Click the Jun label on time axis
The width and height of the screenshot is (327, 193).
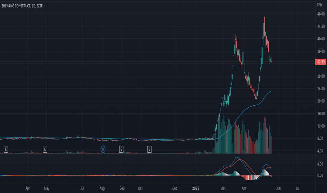tap(278, 188)
